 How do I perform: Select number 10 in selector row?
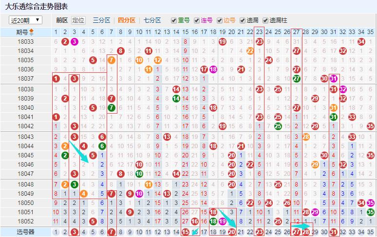(139, 232)
